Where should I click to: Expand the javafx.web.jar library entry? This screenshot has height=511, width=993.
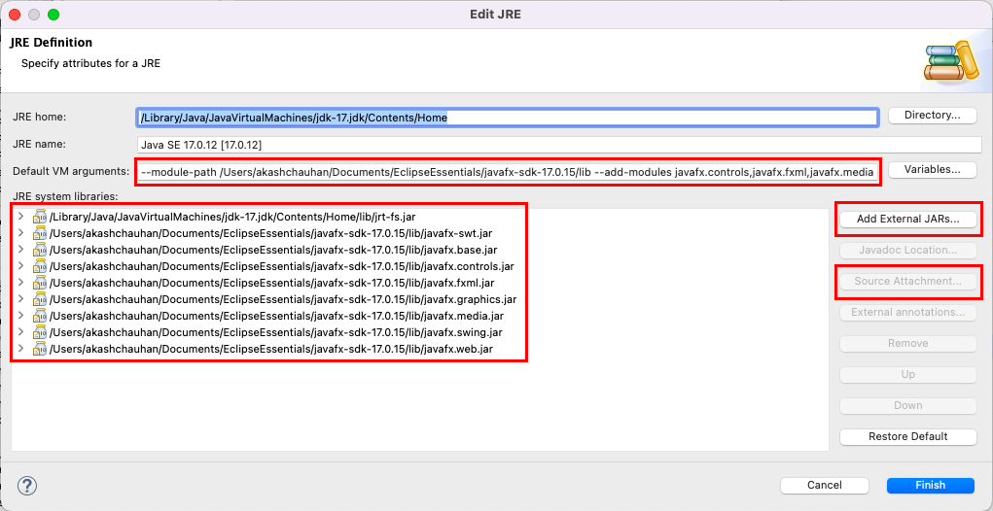point(20,348)
